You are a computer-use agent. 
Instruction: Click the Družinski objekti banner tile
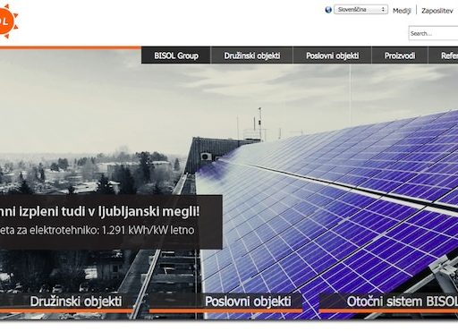pyautogui.click(x=66, y=302)
